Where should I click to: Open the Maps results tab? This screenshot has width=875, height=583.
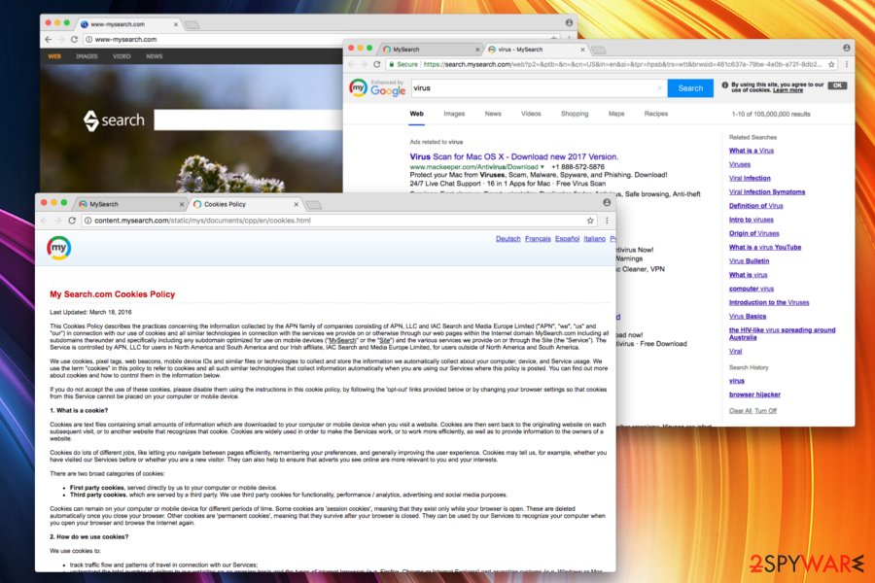(616, 114)
